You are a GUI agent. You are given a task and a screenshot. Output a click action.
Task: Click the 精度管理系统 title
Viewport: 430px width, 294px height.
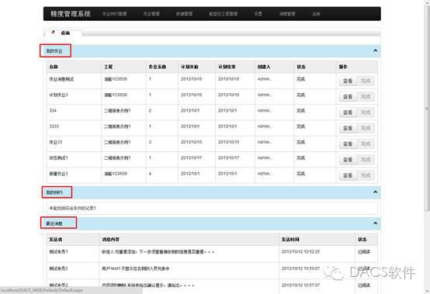click(x=71, y=14)
